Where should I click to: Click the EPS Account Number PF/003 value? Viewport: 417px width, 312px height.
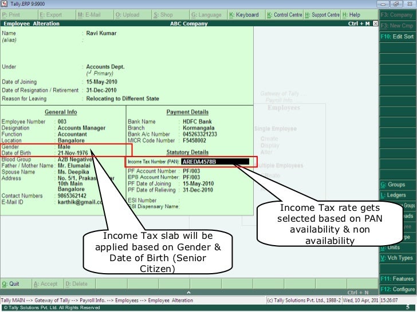(191, 177)
